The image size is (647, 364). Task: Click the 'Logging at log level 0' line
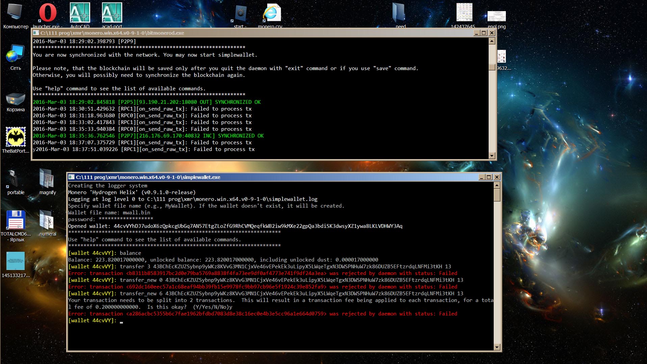192,199
